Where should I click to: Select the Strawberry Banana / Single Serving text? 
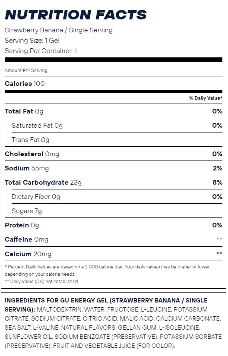pyautogui.click(x=59, y=30)
